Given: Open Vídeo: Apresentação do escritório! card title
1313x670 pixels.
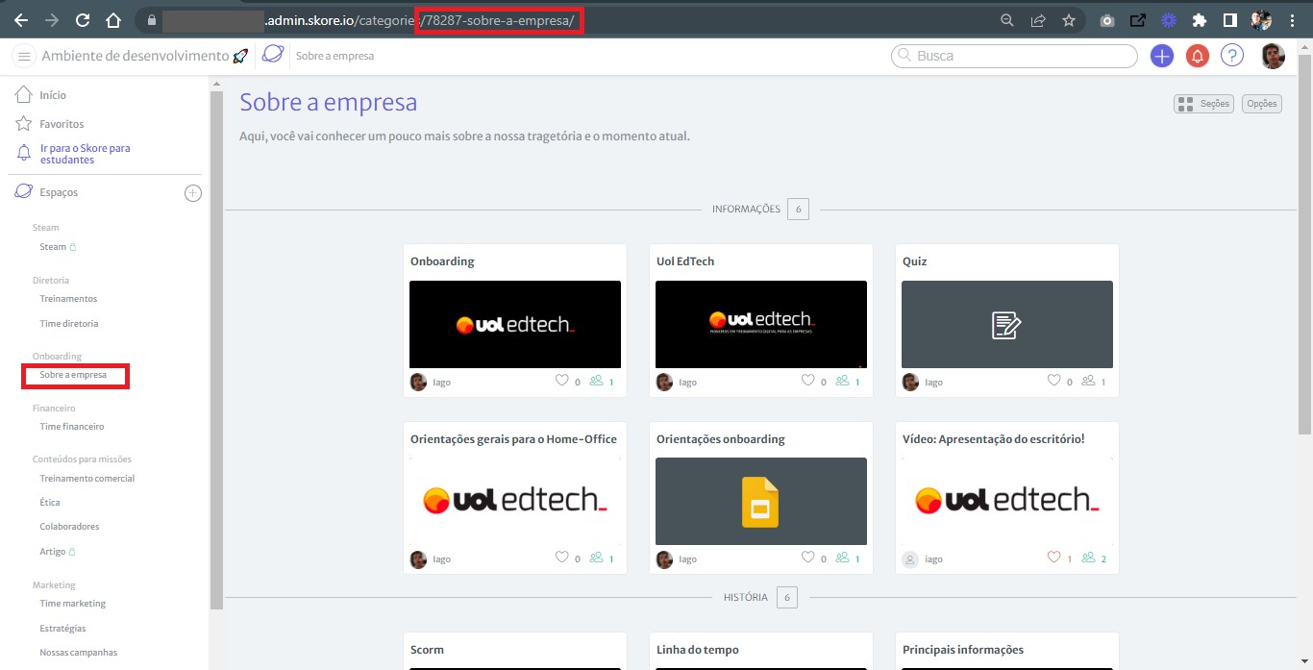Looking at the screenshot, I should tap(994, 438).
